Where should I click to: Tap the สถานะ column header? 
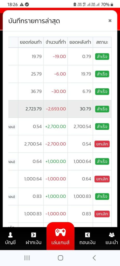102,42
